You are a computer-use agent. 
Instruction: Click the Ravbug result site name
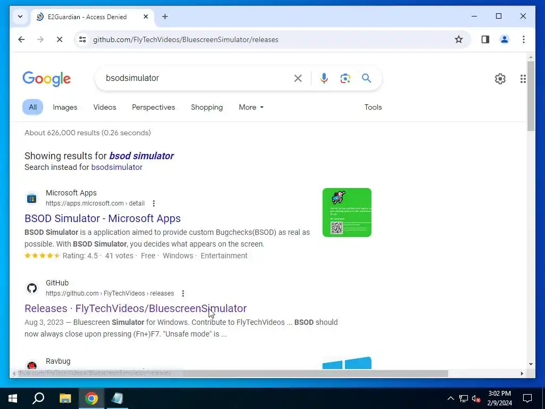point(58,361)
